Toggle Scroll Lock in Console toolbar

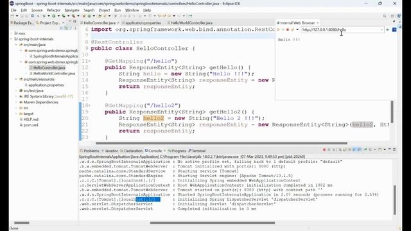[344, 150]
